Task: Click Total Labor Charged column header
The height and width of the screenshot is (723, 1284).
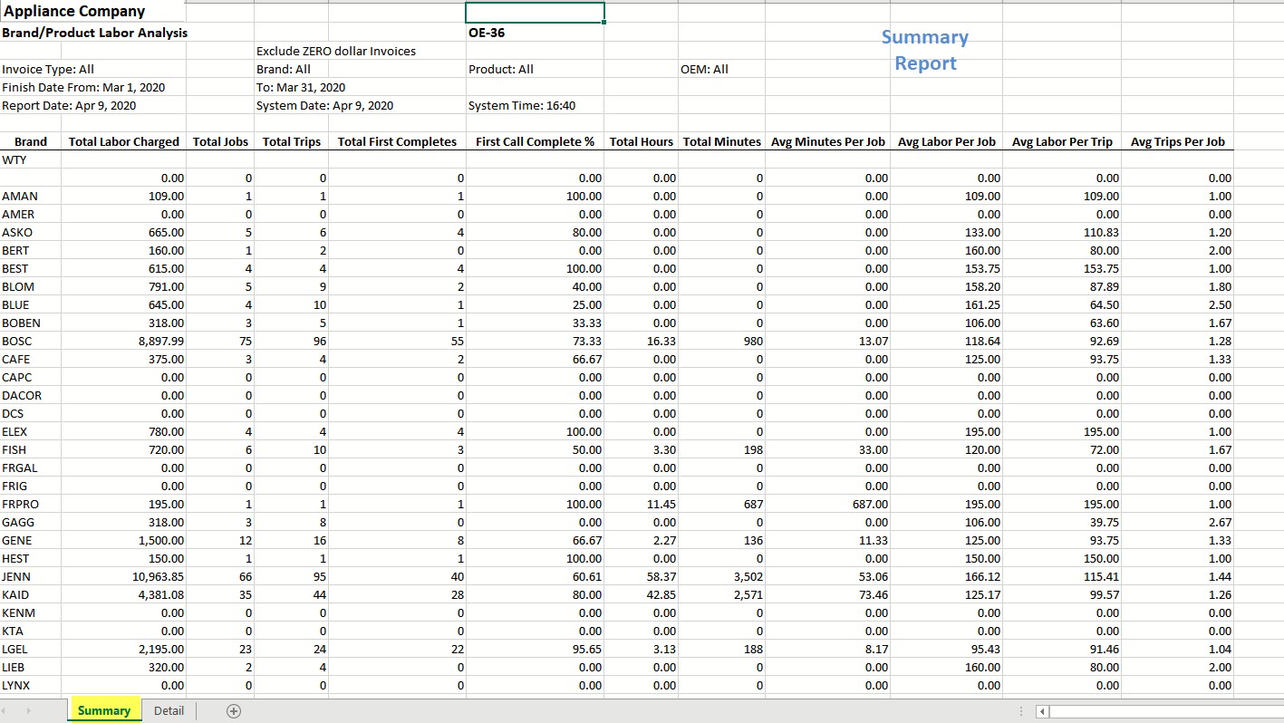Action: click(124, 141)
